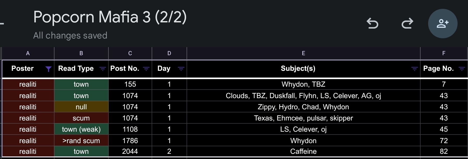Select the town (weak) cell

coord(81,129)
